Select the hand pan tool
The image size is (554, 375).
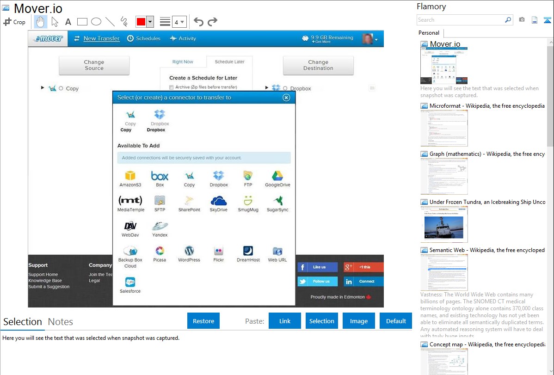tap(40, 22)
